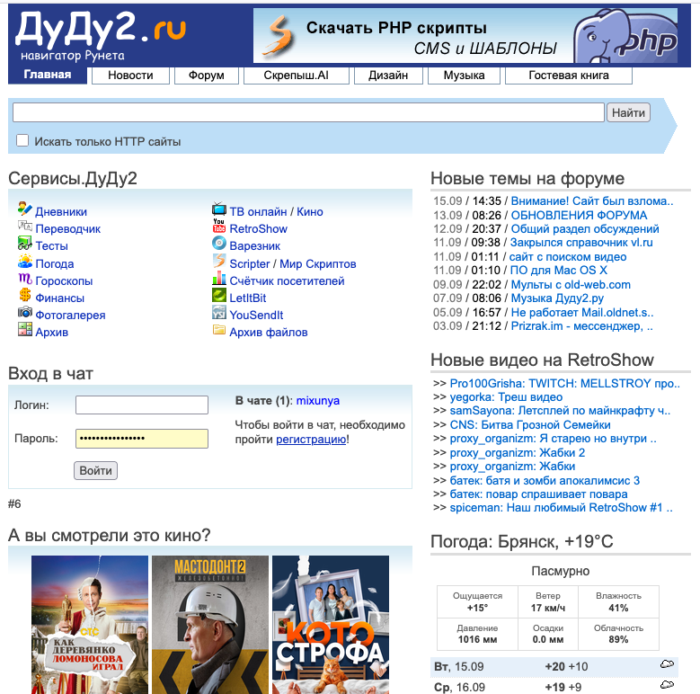The image size is (700, 694).
Task: Click the Переводчик translator icon
Action: coord(25,226)
